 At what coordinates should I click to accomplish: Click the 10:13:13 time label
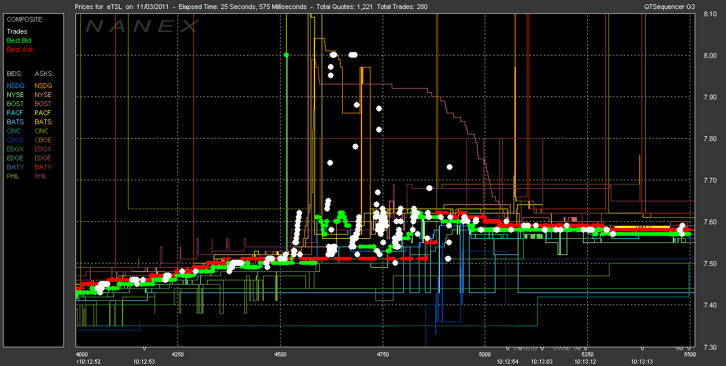pos(642,361)
